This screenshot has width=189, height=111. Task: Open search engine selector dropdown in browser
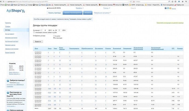pyautogui.click(x=134, y=2)
